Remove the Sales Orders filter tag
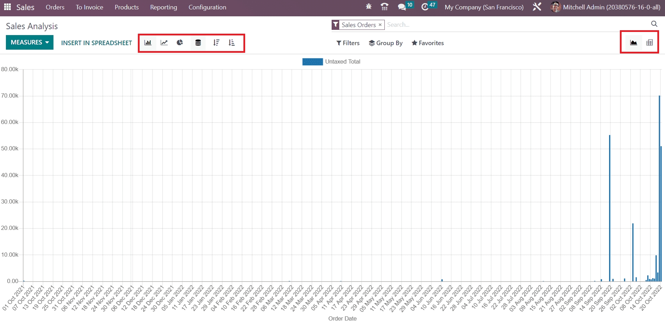 380,25
